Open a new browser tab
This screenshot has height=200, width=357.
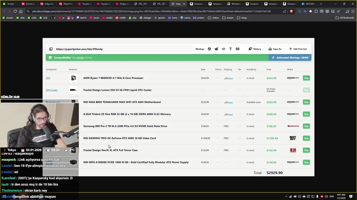coord(321,4)
